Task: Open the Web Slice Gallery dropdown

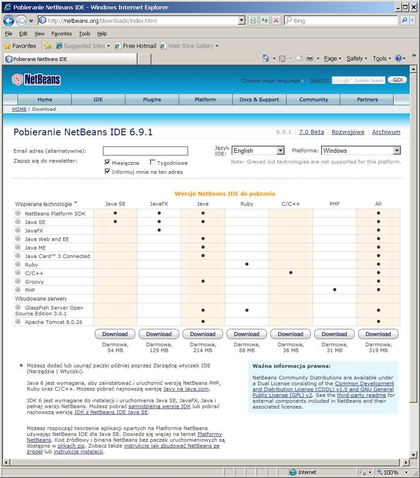Action: coord(217,46)
